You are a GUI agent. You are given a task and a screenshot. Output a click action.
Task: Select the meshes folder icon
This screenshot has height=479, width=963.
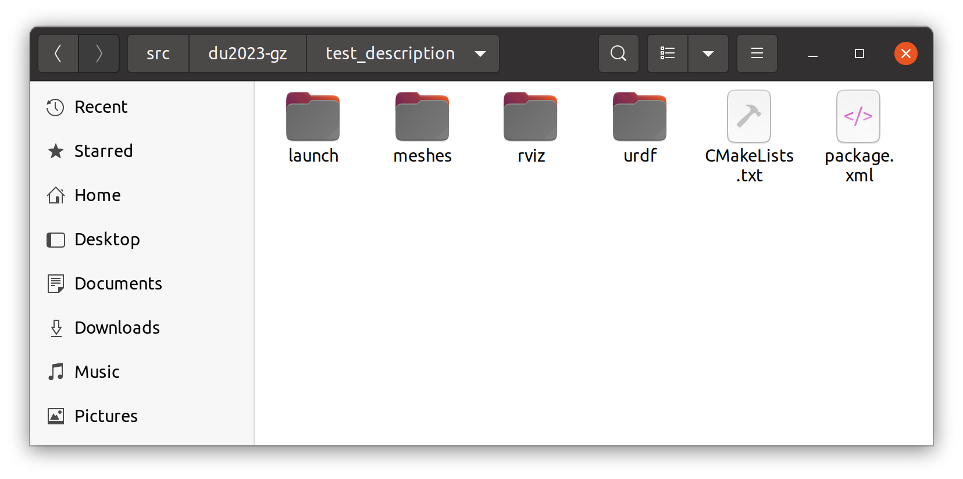(x=422, y=116)
